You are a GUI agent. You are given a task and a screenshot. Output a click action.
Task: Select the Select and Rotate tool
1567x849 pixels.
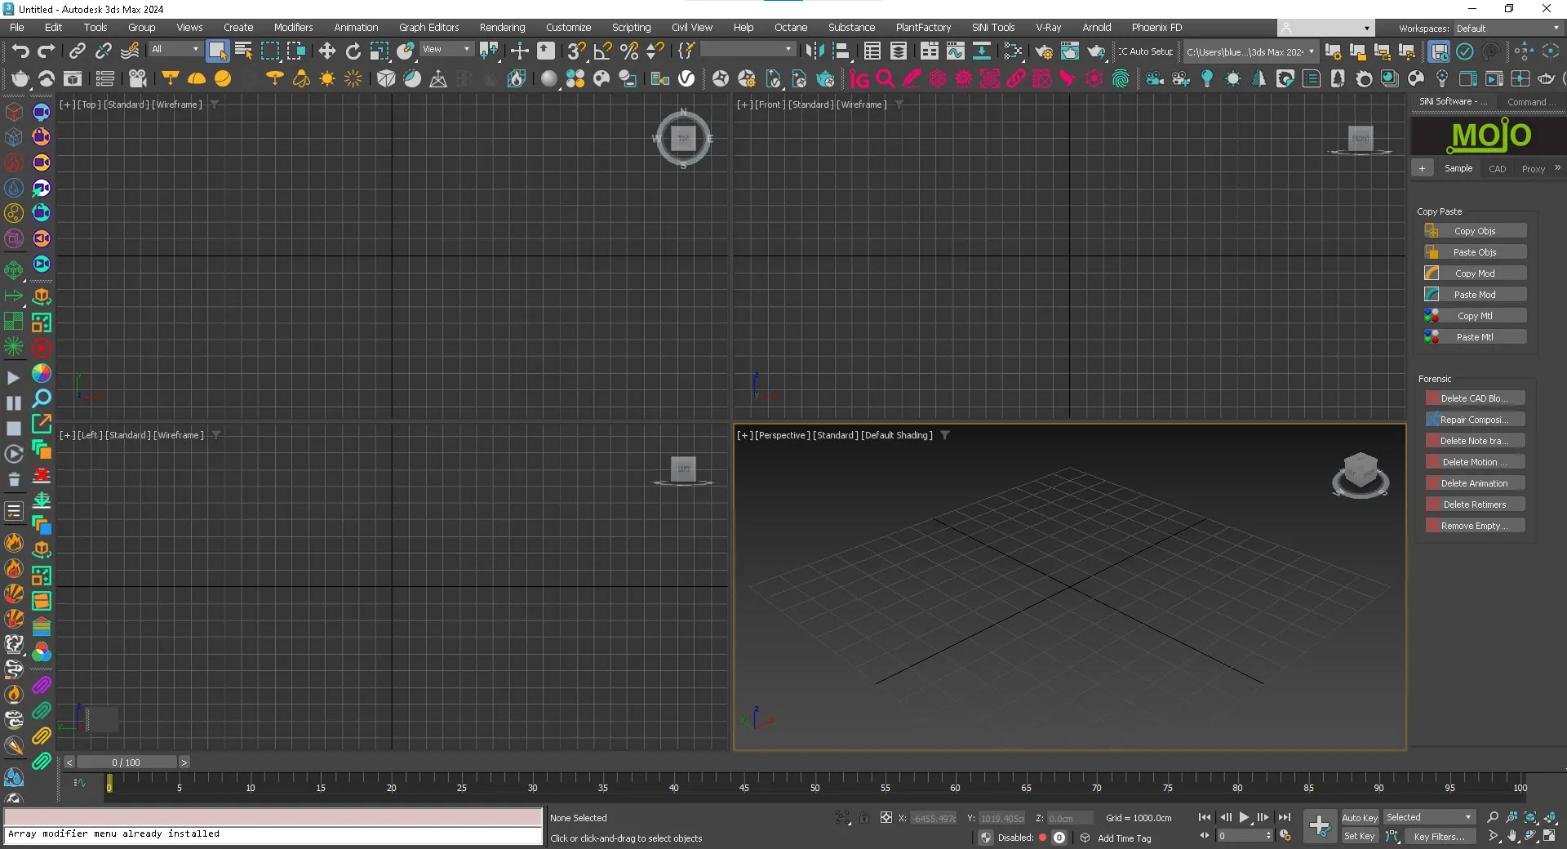[353, 51]
